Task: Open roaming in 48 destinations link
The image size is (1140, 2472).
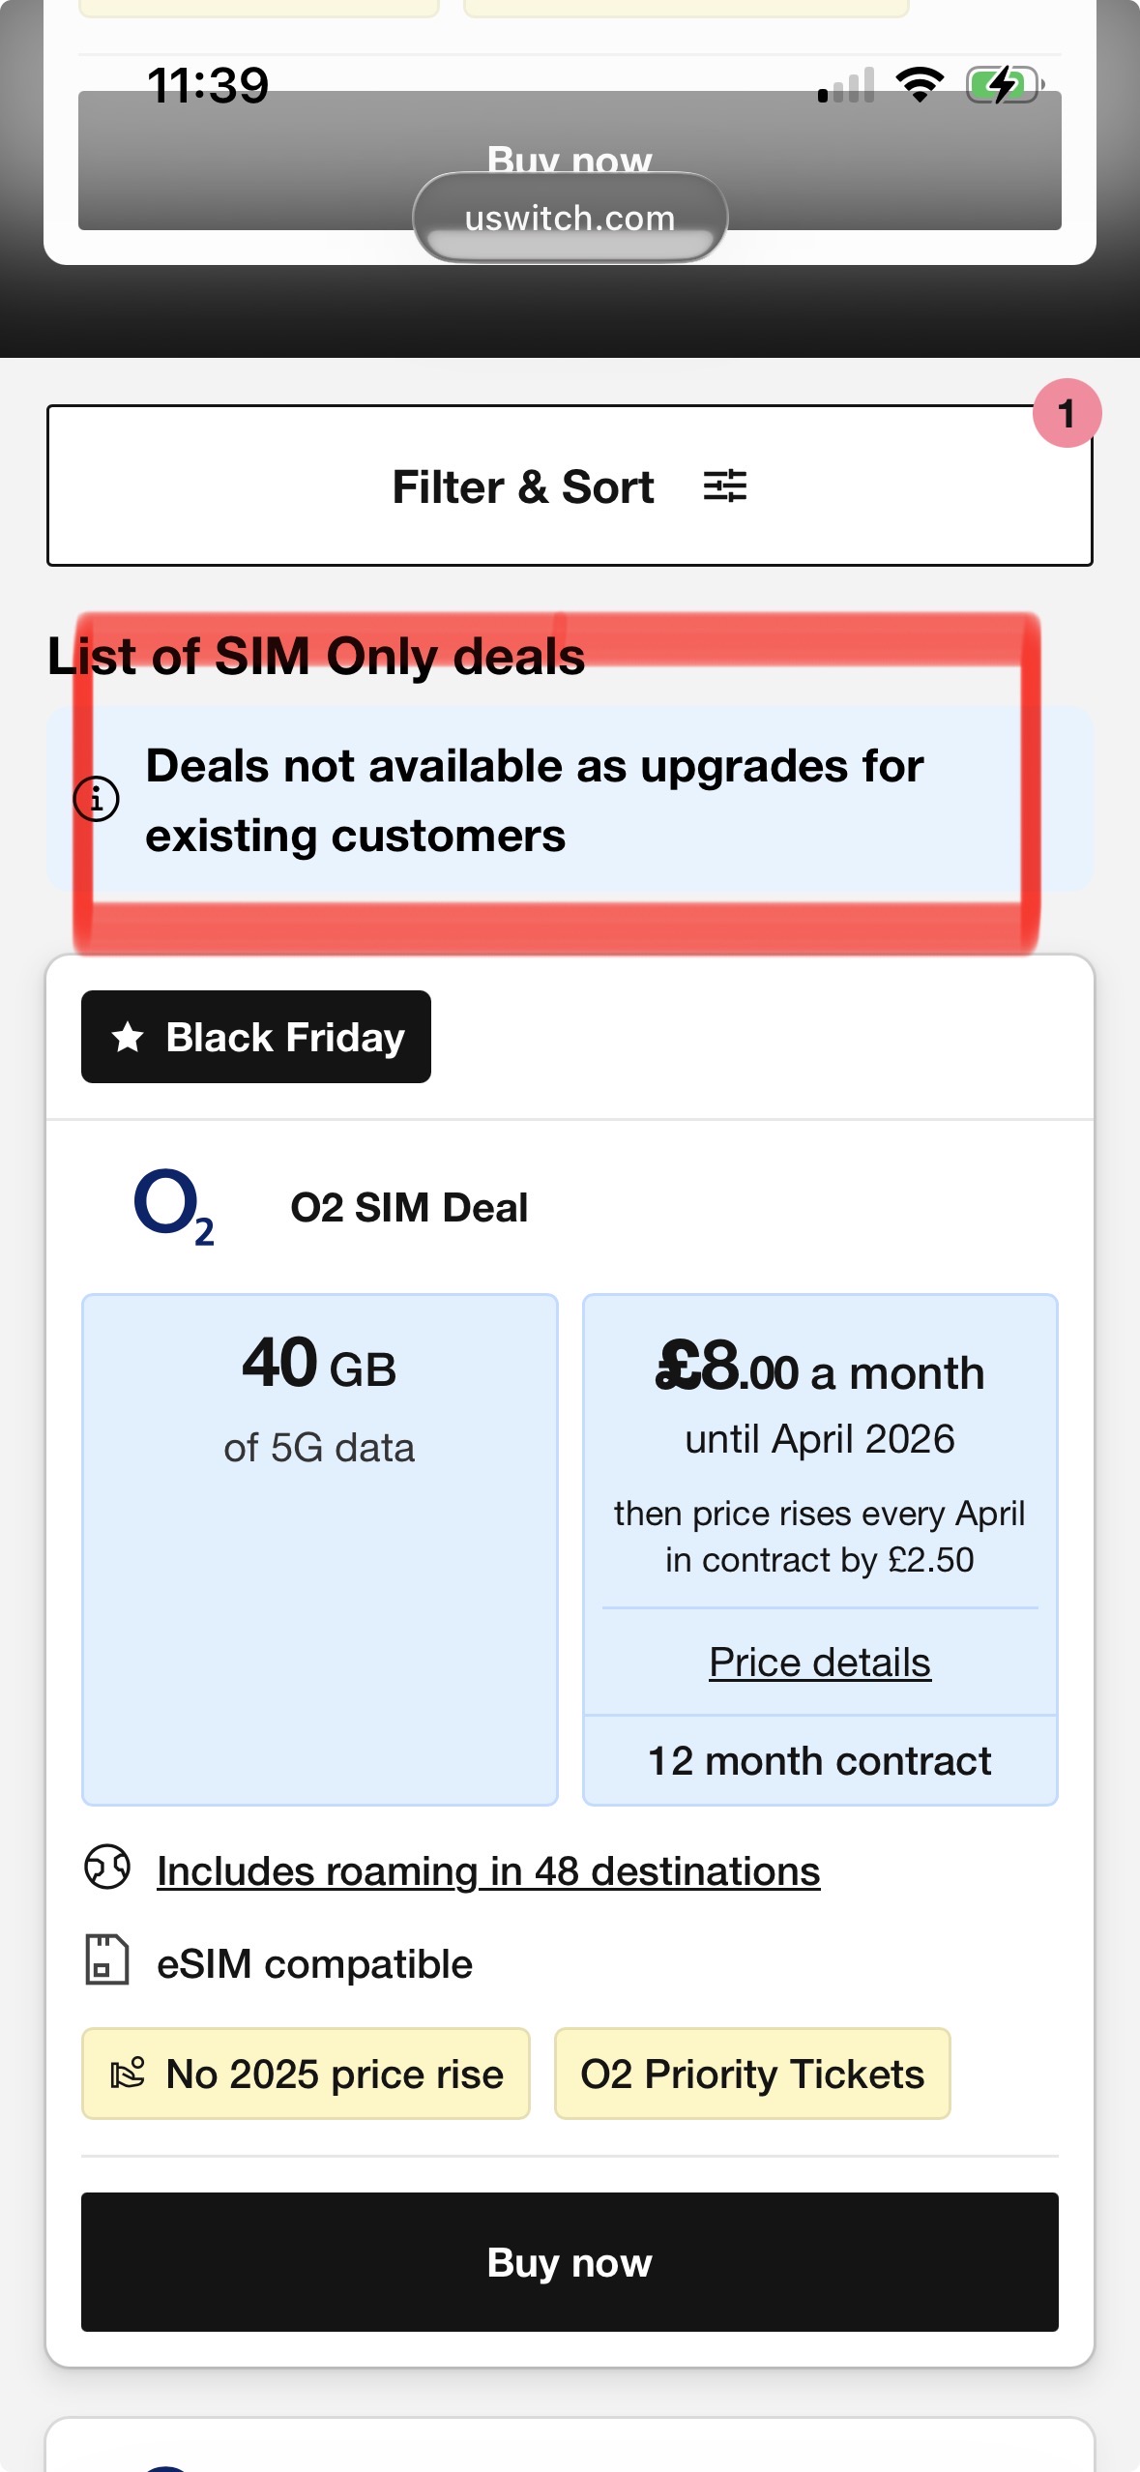Action: point(488,1871)
